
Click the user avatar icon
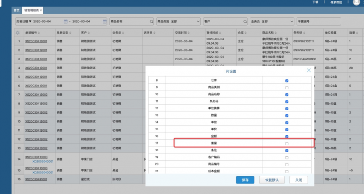coord(356,3)
